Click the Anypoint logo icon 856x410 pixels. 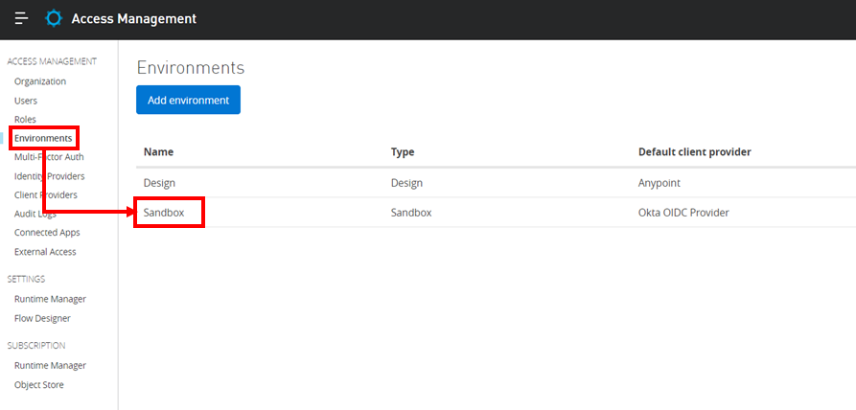(x=54, y=19)
